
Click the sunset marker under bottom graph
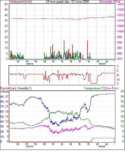tap(102, 146)
